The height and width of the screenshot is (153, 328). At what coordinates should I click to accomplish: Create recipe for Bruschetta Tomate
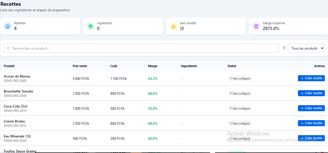[311, 93]
